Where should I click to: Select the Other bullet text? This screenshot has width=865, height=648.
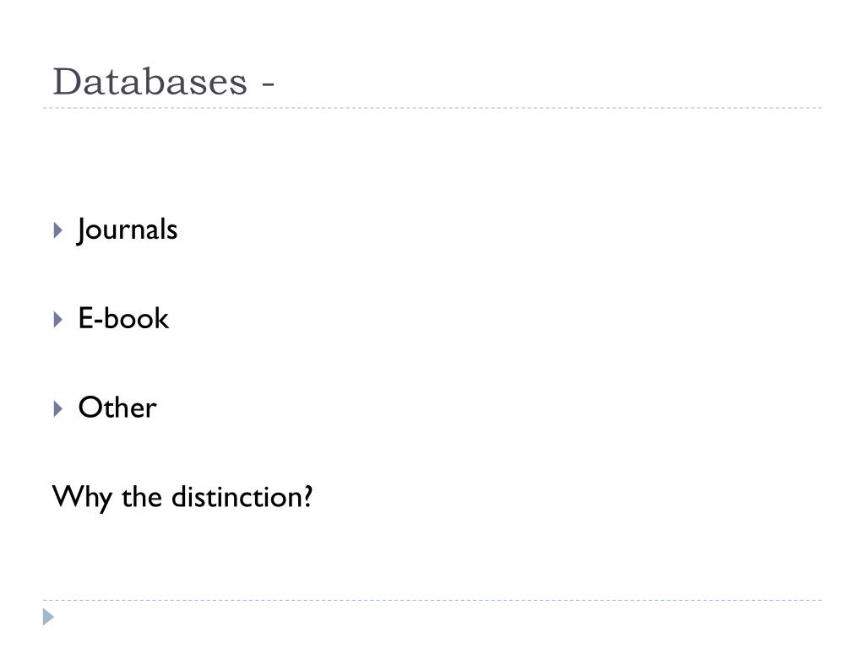coord(117,408)
